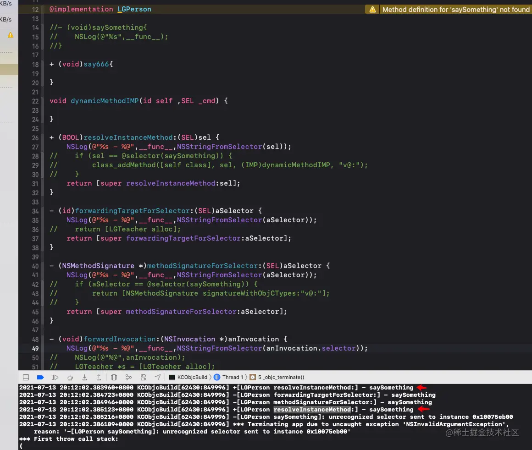Click the console log line for methodSignatureForSelector:
Viewport: 532px width, 450px height.
(x=226, y=402)
